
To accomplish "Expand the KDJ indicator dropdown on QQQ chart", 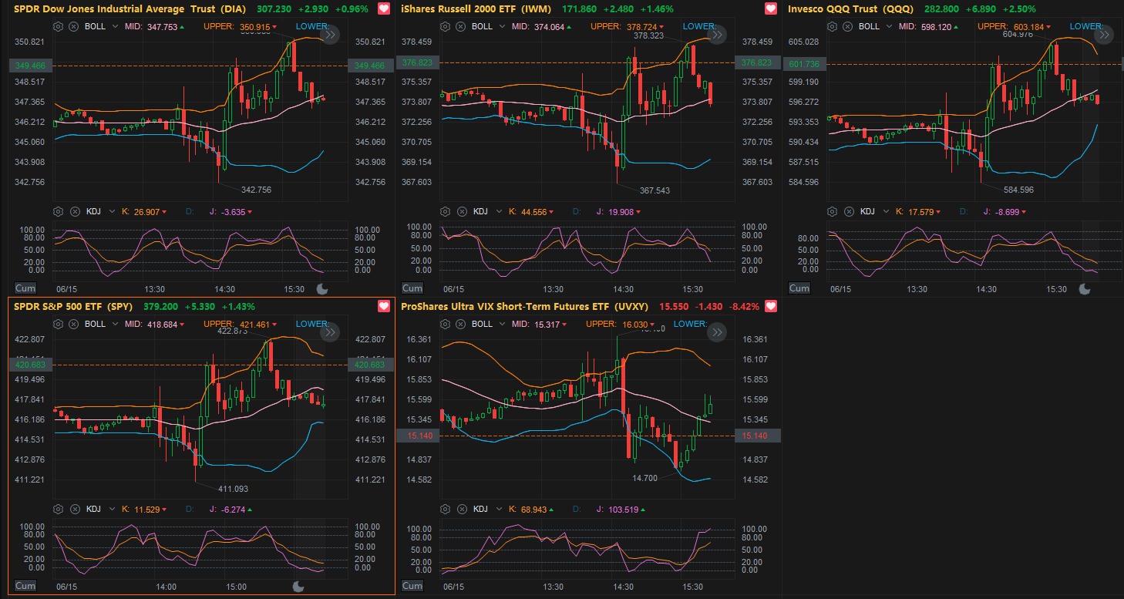I will click(x=887, y=211).
